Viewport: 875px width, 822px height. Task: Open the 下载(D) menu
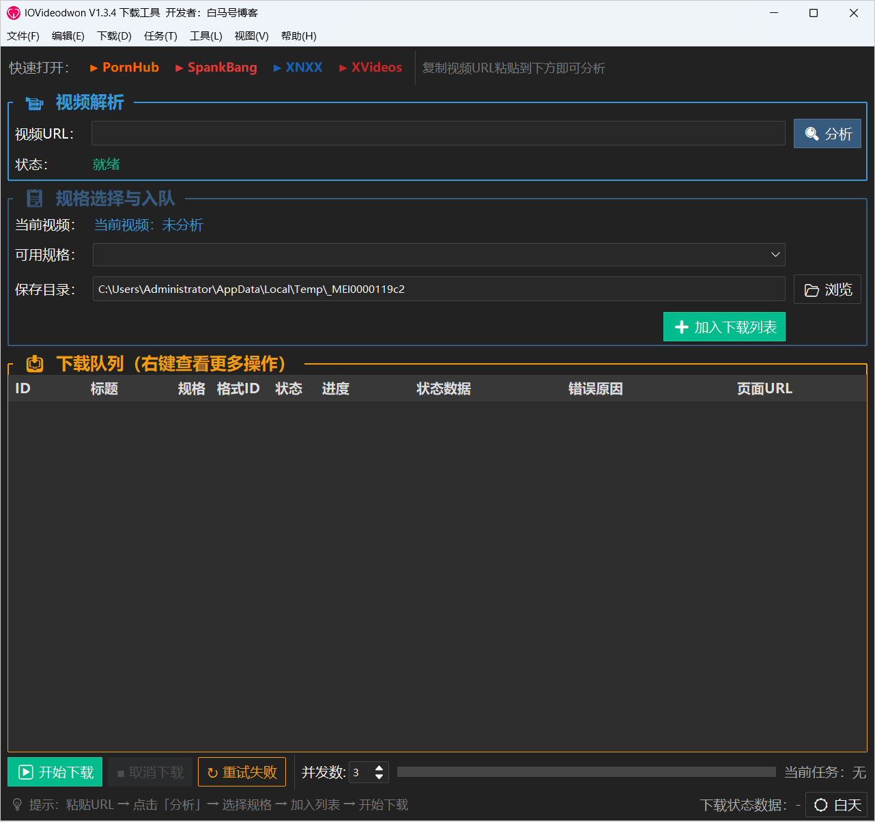[x=114, y=36]
